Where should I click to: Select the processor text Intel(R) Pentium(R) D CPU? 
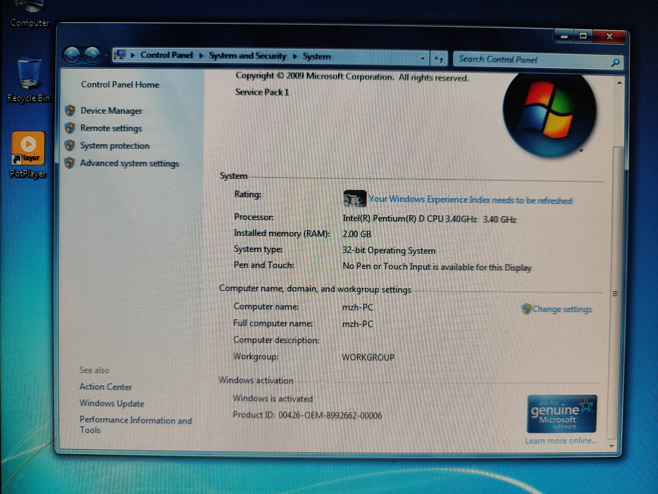coord(393,218)
